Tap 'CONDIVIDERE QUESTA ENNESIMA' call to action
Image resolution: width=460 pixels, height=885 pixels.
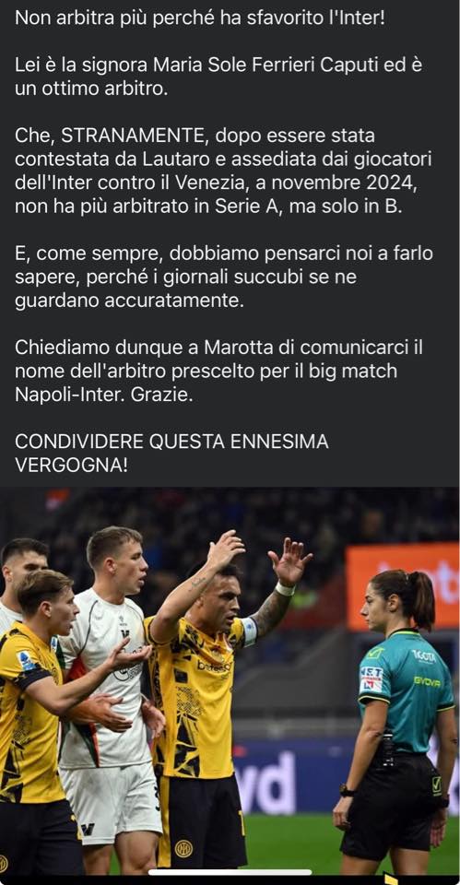click(171, 442)
